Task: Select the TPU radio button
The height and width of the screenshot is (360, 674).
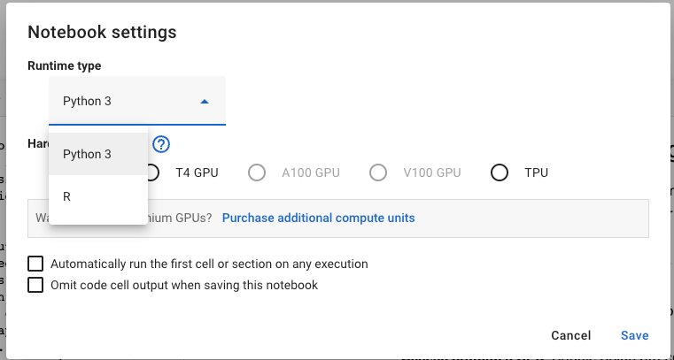Action: click(500, 172)
